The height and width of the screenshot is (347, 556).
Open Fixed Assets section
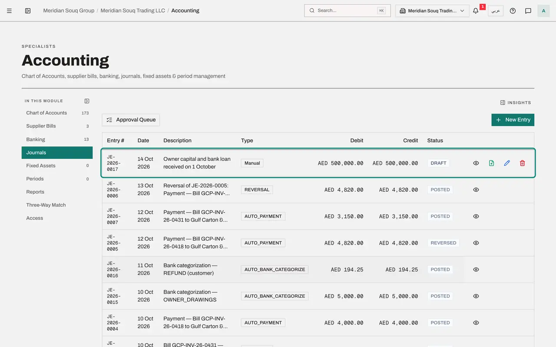point(57,166)
